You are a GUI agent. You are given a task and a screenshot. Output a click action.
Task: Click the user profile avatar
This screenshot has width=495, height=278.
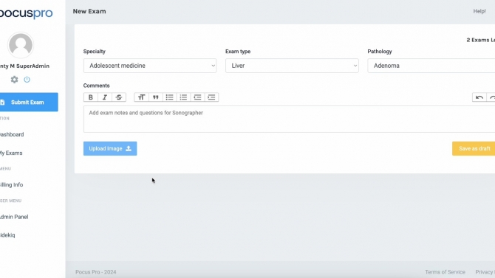[x=21, y=45]
